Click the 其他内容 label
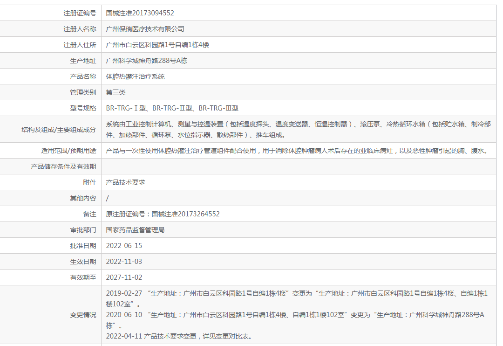This screenshot has width=503, height=346. click(x=83, y=198)
